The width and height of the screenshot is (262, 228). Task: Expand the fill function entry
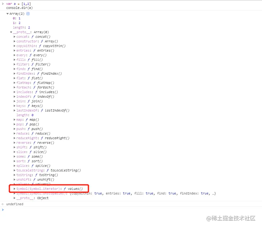14,60
